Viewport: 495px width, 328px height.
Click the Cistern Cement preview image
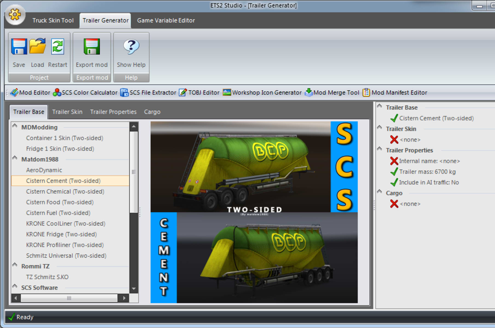pyautogui.click(x=254, y=212)
